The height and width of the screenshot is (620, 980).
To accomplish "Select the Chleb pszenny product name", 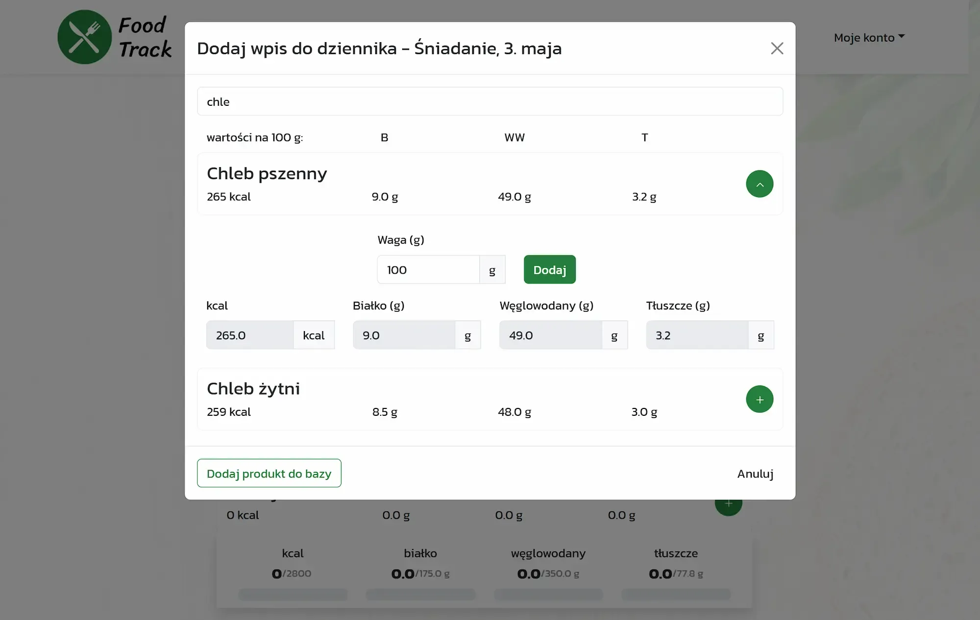I will tap(267, 173).
